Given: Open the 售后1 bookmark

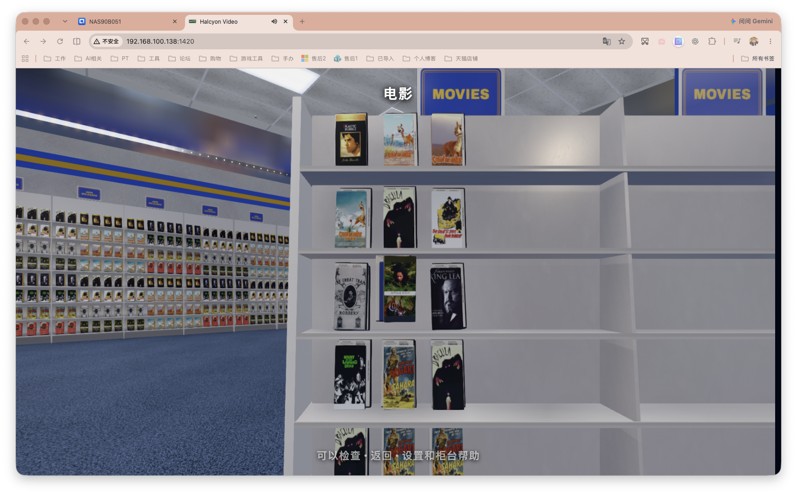Looking at the screenshot, I should pos(346,59).
